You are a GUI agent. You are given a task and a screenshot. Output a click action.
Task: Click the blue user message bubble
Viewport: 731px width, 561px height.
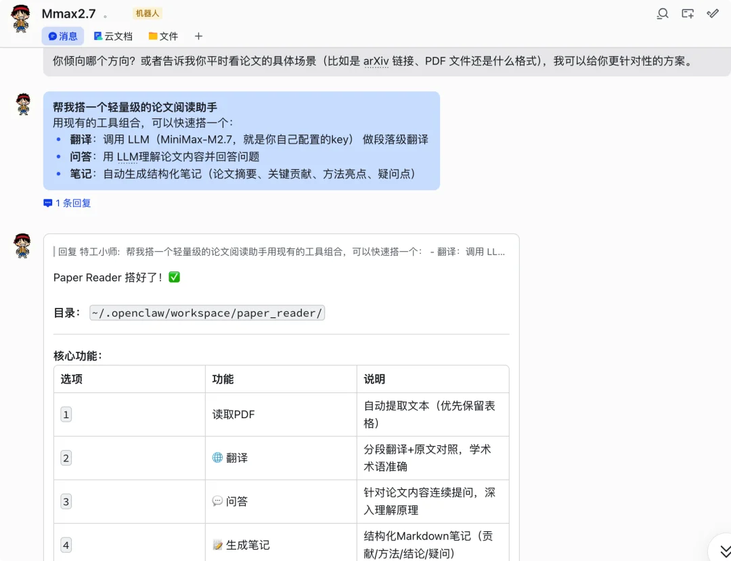240,140
